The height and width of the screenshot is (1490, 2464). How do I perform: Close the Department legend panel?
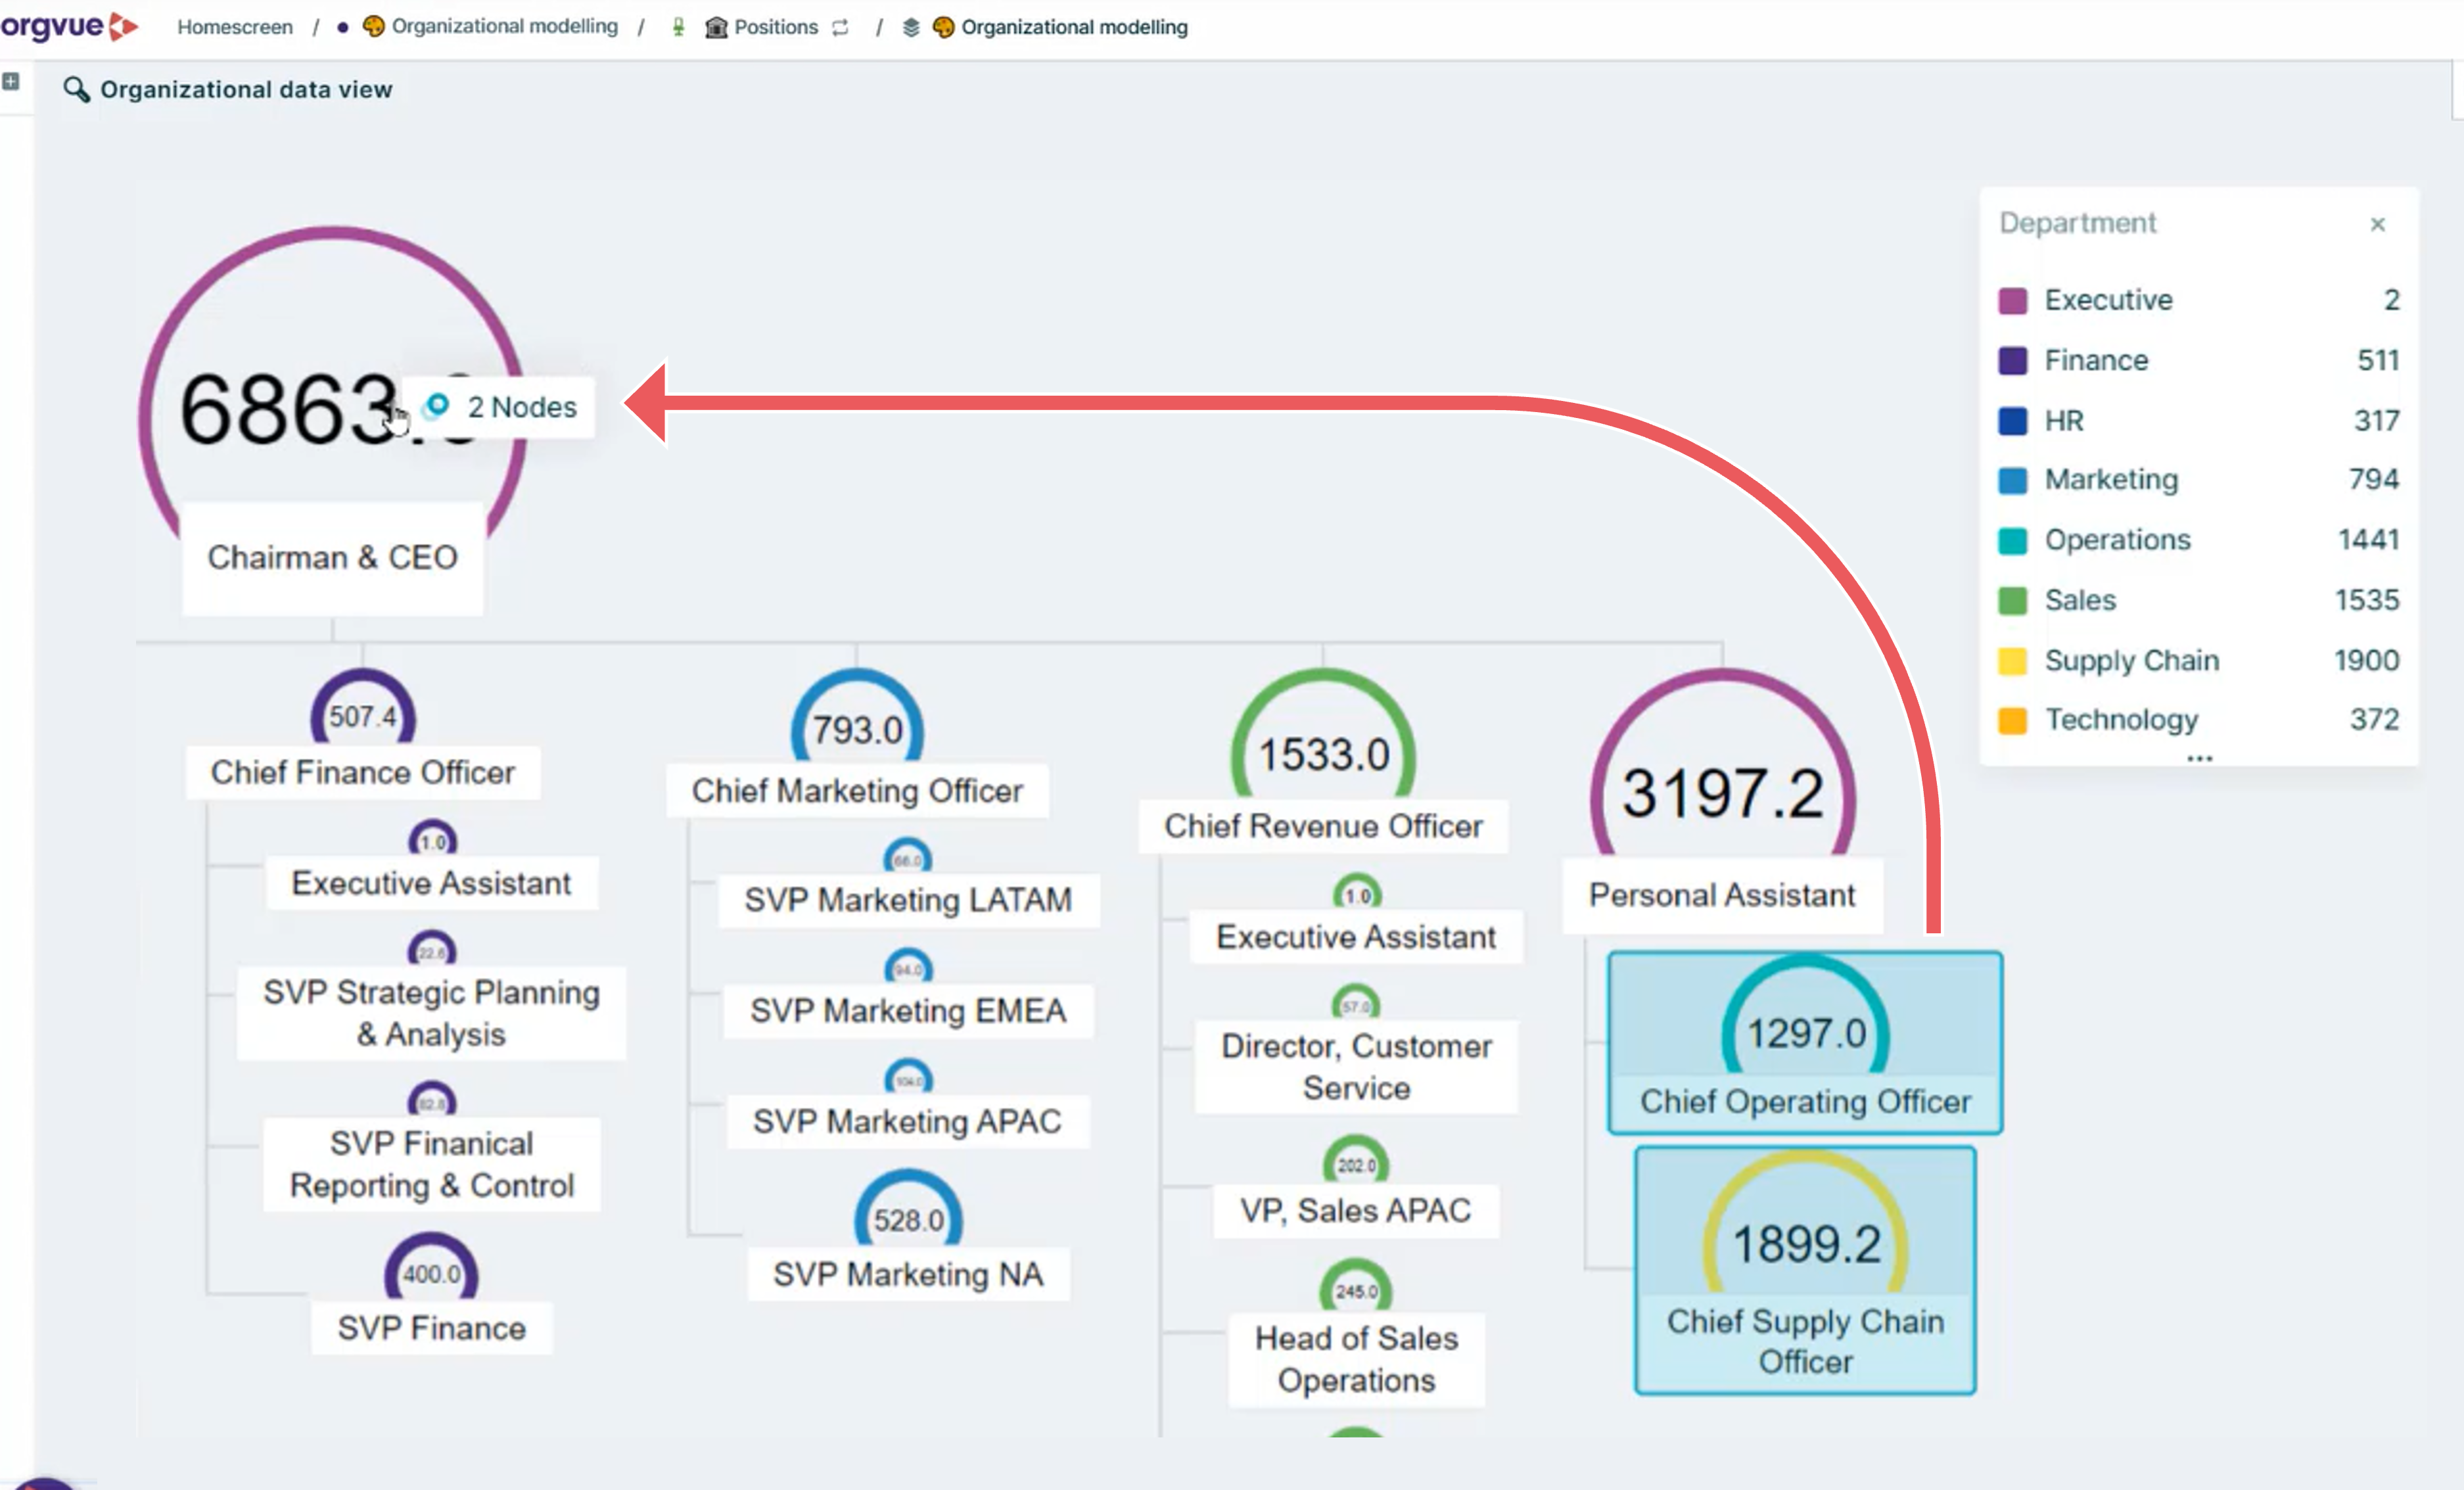(x=2377, y=224)
